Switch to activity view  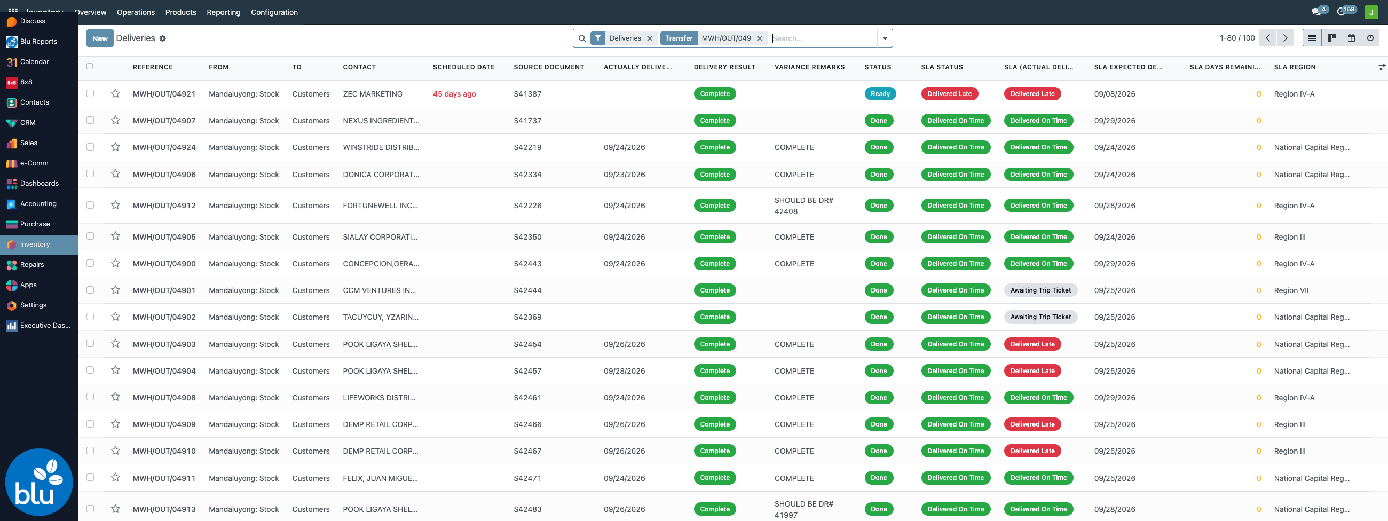pos(1370,38)
